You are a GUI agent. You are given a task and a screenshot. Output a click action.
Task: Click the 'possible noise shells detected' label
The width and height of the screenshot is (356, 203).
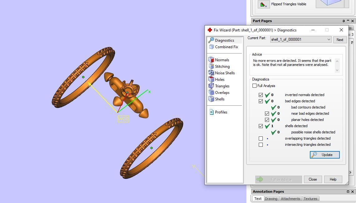(x=313, y=132)
